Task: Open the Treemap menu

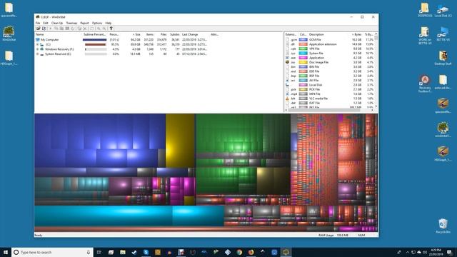Action: [71, 23]
